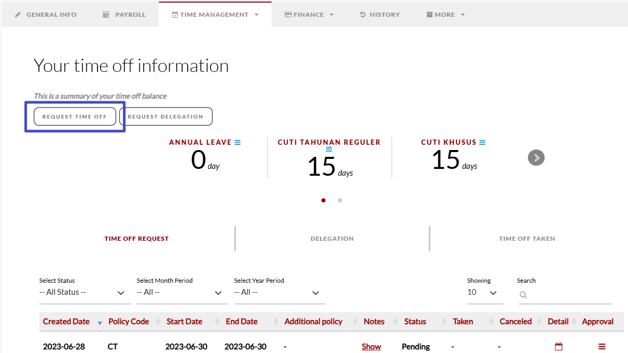Viewport: 628px width, 353px height.
Task: Click the Cuti Khusus list icon
Action: [482, 142]
